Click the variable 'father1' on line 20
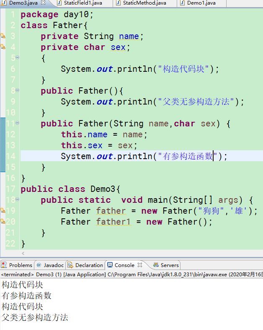Image resolution: width=263 pixels, height=330 pixels. (x=113, y=222)
